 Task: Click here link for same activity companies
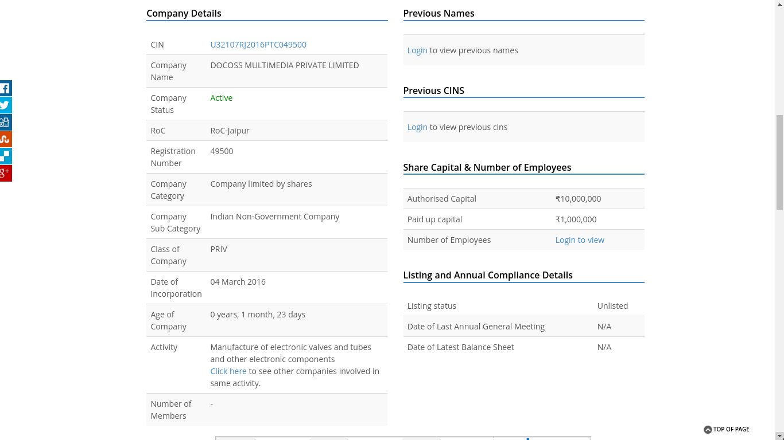[x=228, y=371]
